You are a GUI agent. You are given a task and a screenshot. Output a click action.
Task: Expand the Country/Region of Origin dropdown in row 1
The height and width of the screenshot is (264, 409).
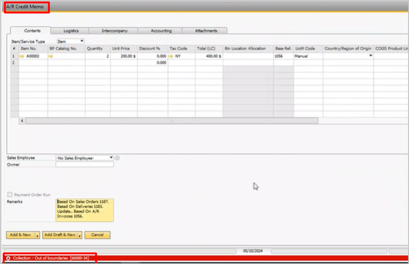click(x=370, y=56)
